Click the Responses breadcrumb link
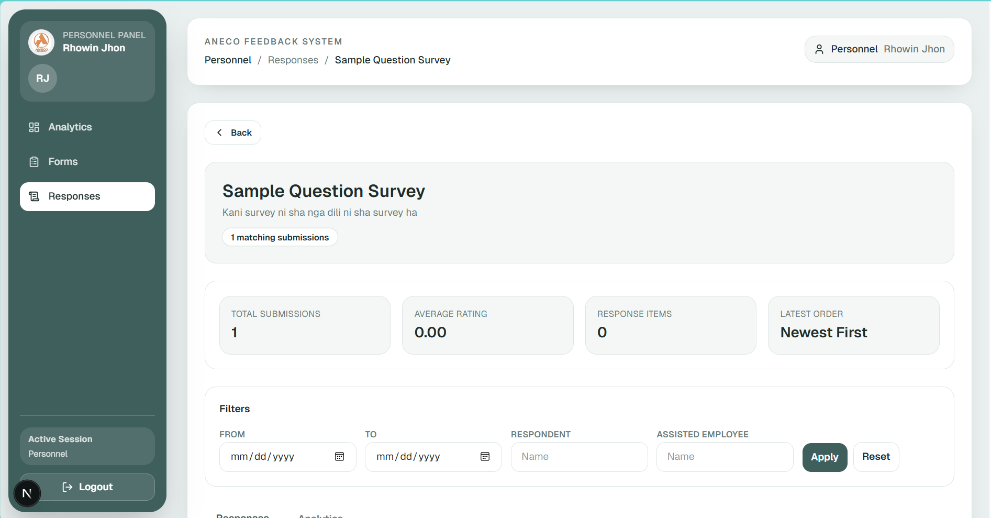 coord(293,60)
